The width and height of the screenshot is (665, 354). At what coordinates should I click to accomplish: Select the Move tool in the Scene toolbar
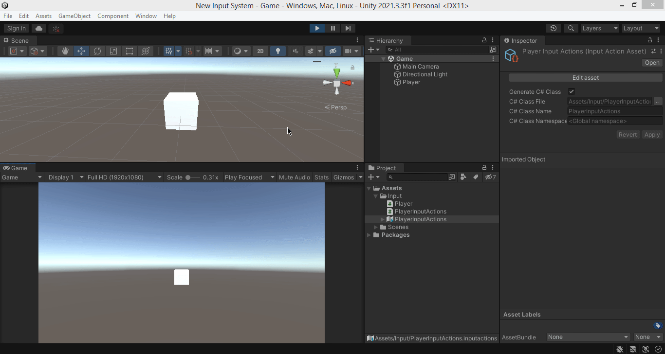pos(81,51)
